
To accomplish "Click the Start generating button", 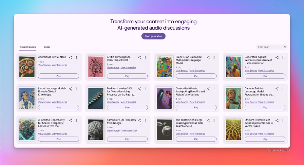I will pos(154,36).
